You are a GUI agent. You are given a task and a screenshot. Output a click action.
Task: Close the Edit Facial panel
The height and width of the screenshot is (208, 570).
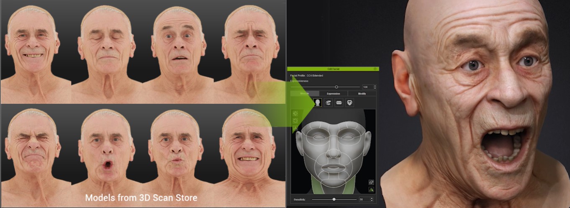pos(375,69)
